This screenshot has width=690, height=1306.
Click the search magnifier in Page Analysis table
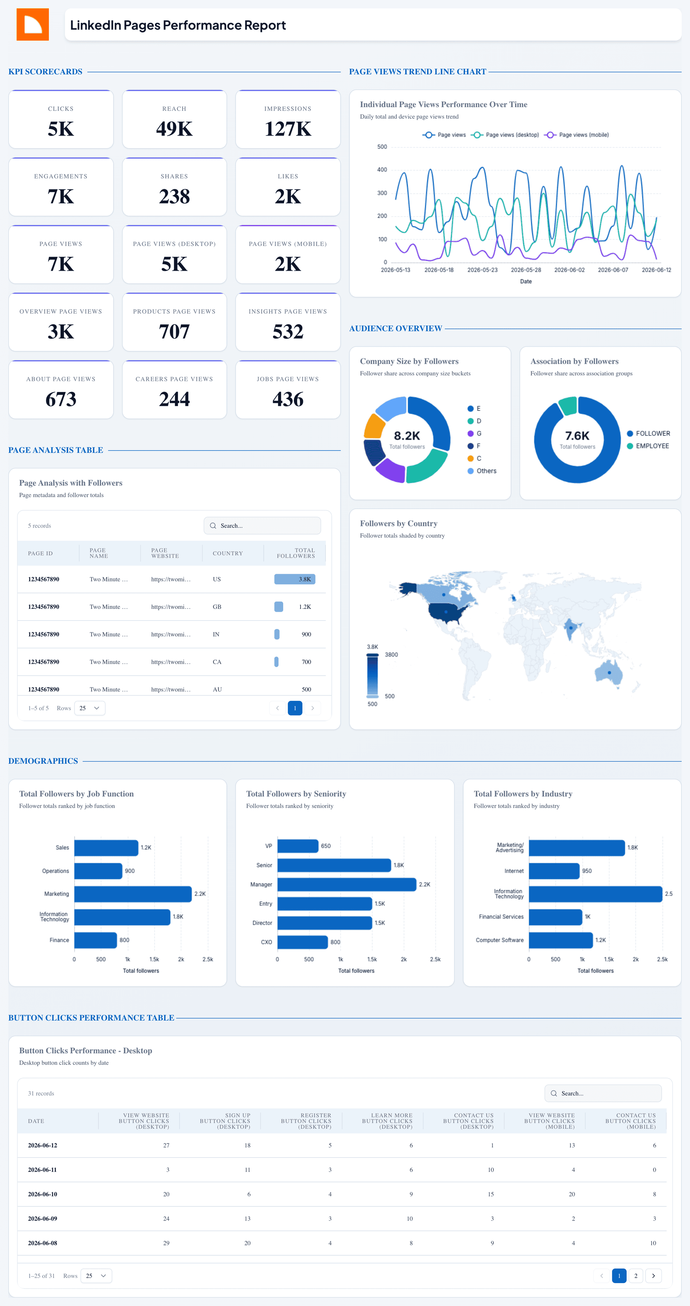[213, 526]
